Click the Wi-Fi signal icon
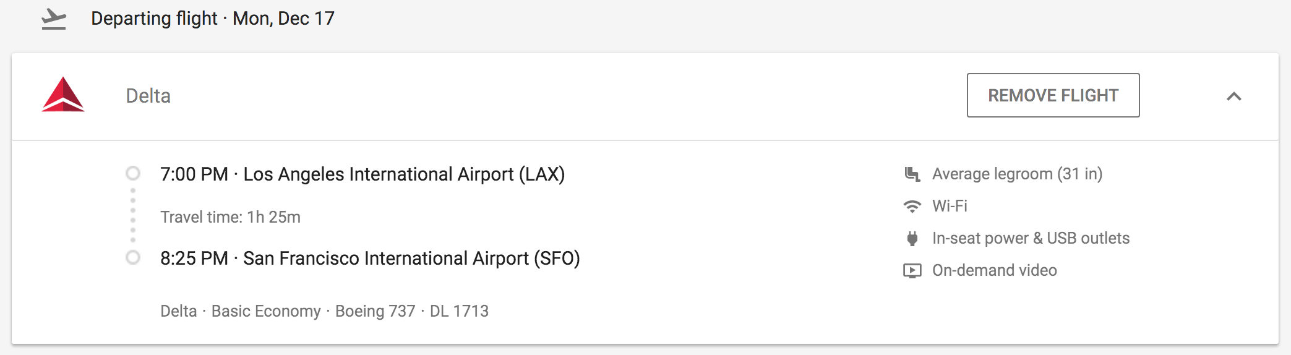 (x=912, y=207)
